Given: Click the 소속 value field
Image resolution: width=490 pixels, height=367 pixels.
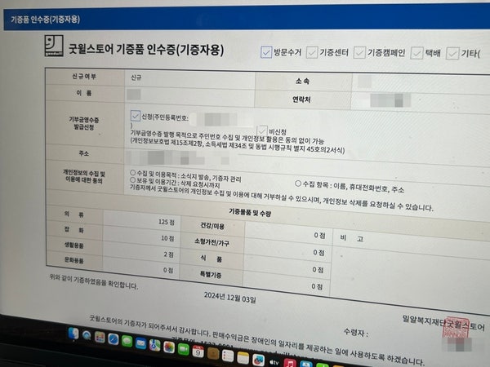Looking at the screenshot, I should tap(421, 82).
